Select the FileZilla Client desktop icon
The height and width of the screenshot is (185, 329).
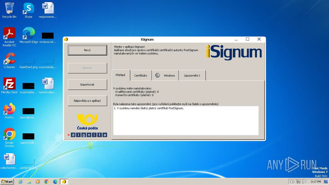coord(9,86)
